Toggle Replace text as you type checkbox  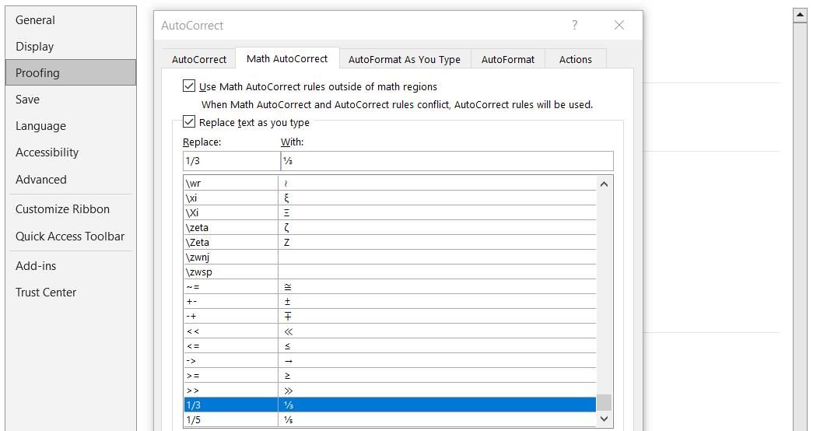(x=189, y=122)
